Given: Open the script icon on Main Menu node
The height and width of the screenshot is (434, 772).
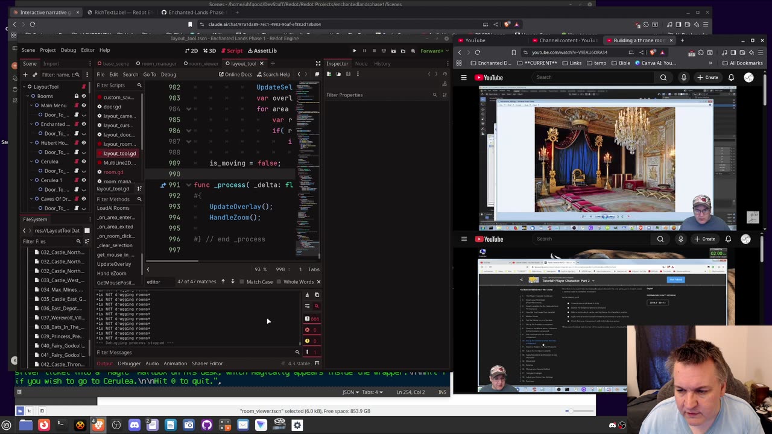Looking at the screenshot, I should pos(77,105).
